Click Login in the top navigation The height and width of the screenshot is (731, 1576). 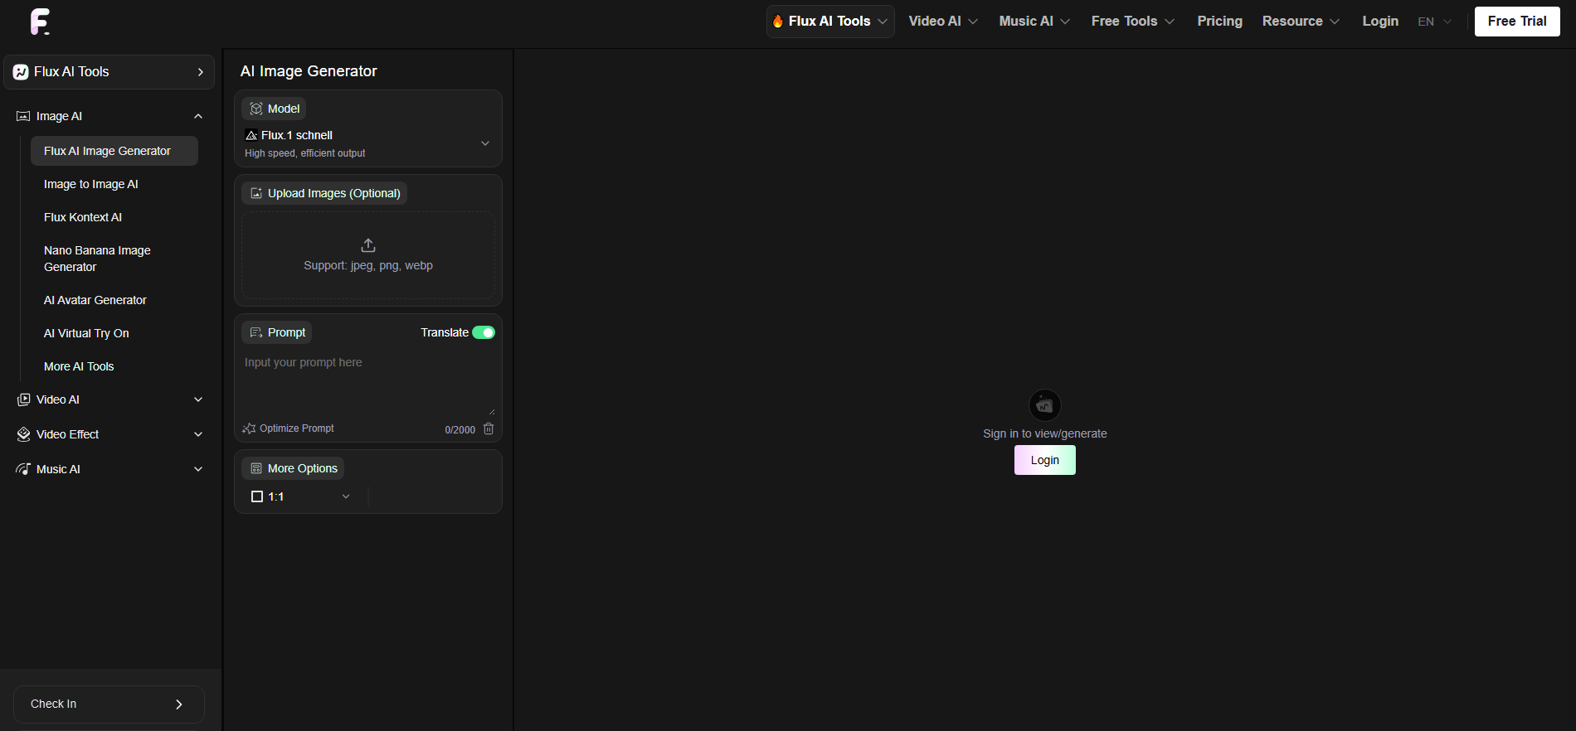(1380, 22)
